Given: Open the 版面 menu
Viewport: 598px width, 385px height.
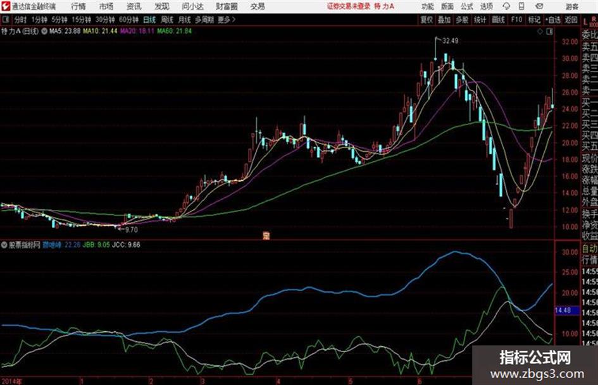Looking at the screenshot, I should click(447, 6).
